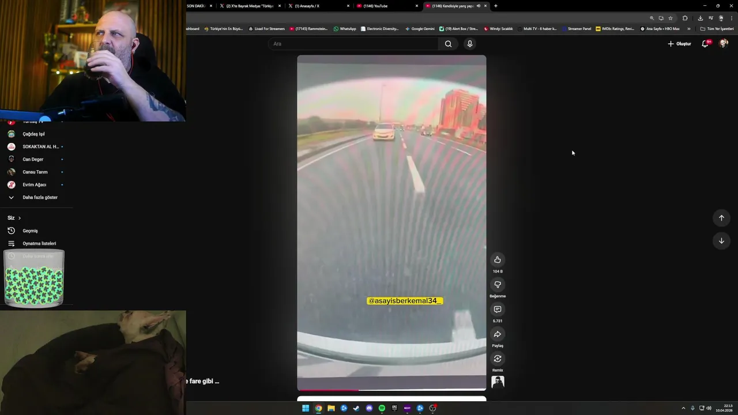Click the Oluştur create button

(x=679, y=44)
